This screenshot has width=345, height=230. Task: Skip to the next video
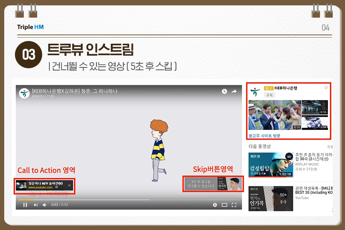pos(36,205)
